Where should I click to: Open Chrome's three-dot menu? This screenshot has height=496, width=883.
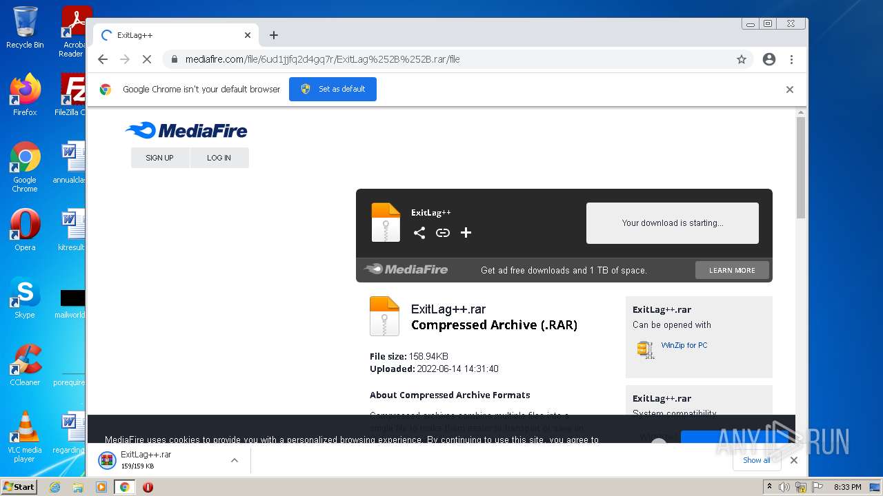coord(791,59)
